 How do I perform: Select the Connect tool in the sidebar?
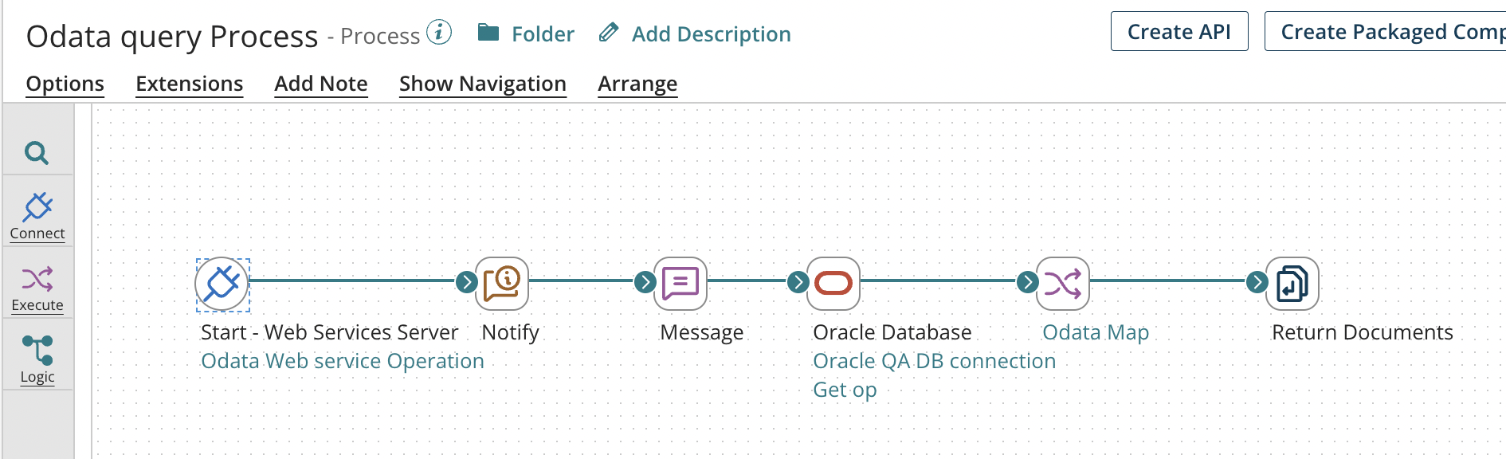[x=37, y=214]
